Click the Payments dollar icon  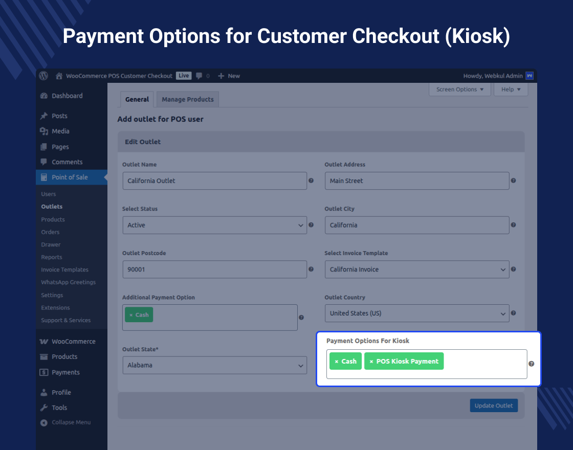pos(44,372)
